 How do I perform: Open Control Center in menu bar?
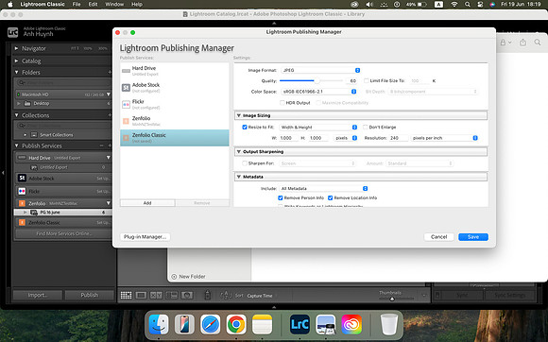480,4
